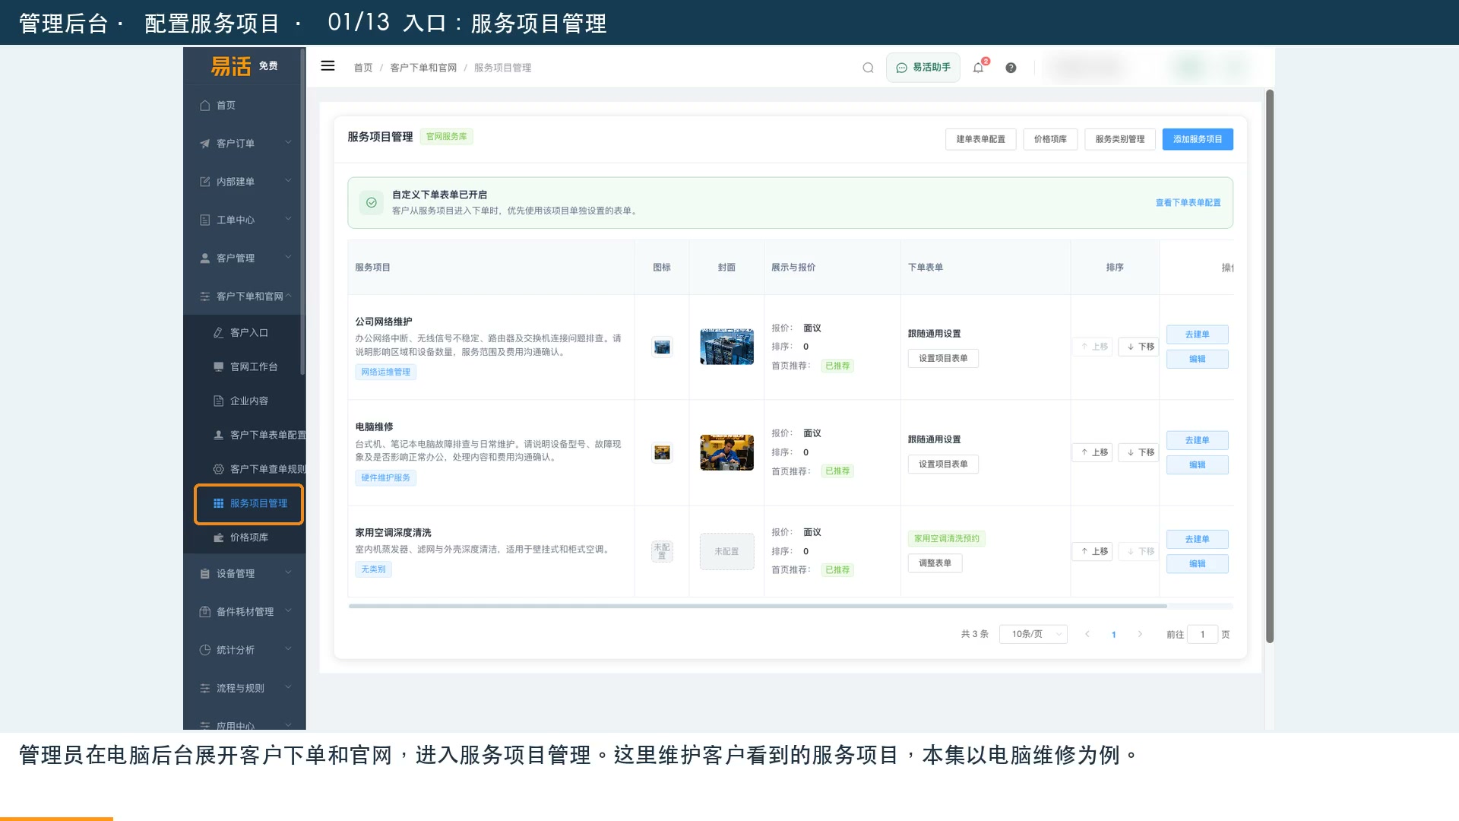Click the 公司网络维护 service icon thumbnail

[x=662, y=347]
